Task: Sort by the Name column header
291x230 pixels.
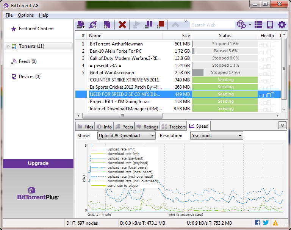Action: pos(125,36)
